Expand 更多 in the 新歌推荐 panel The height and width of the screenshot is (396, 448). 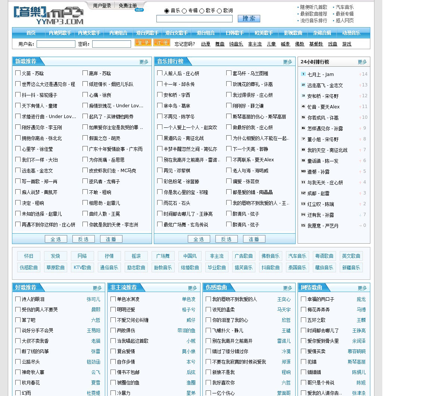point(144,62)
